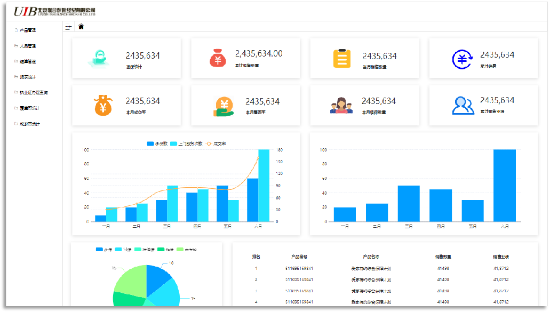This screenshot has width=550, height=312.
Task: Click the 成交率 line peak point at 六月
Action: tap(259, 158)
